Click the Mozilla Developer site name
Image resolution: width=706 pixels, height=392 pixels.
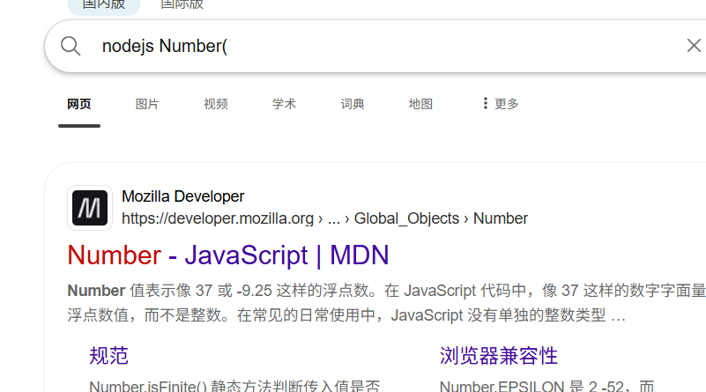[x=182, y=196]
